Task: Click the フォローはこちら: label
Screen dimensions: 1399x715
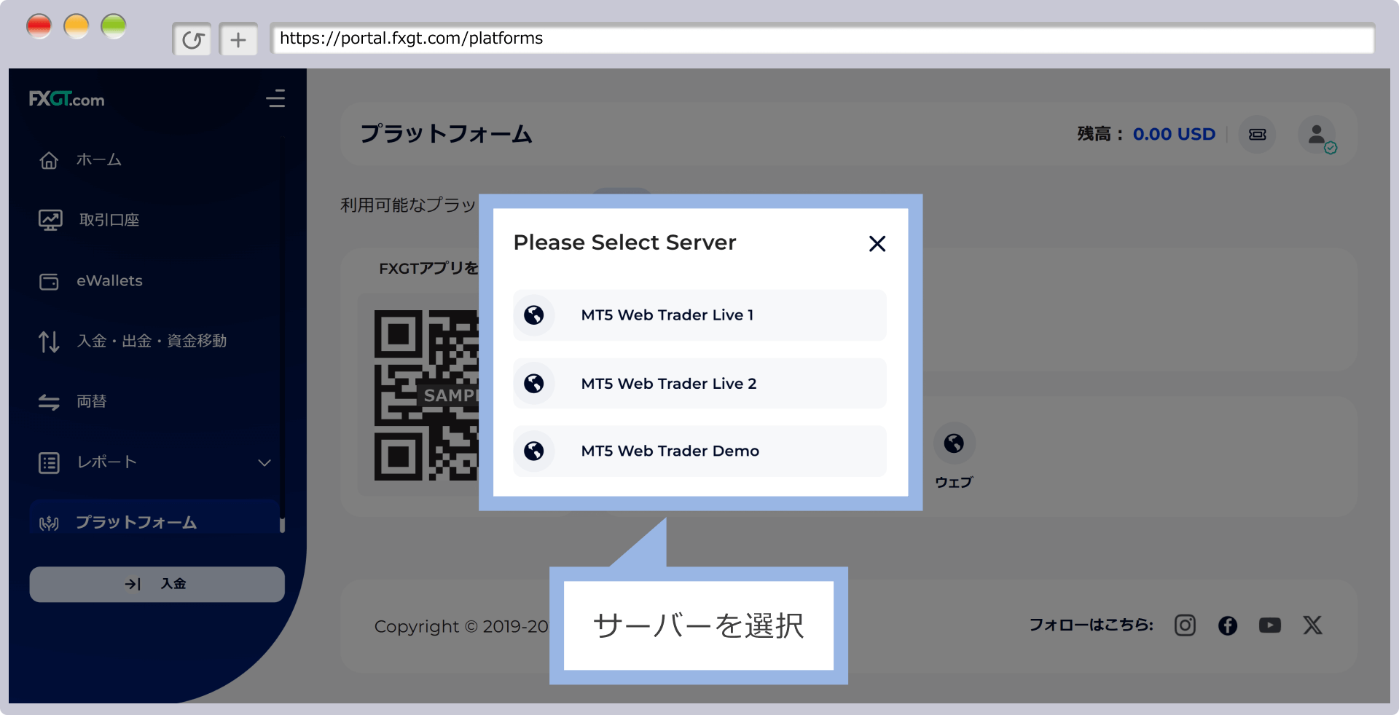Action: (x=1091, y=625)
